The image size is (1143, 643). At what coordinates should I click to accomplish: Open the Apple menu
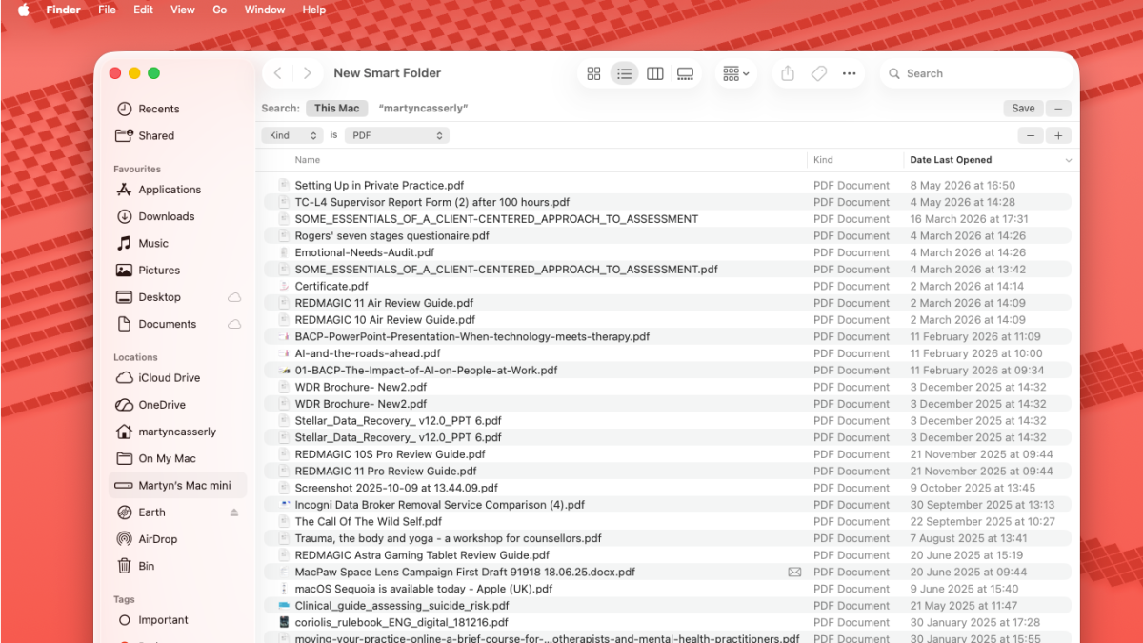(x=23, y=10)
